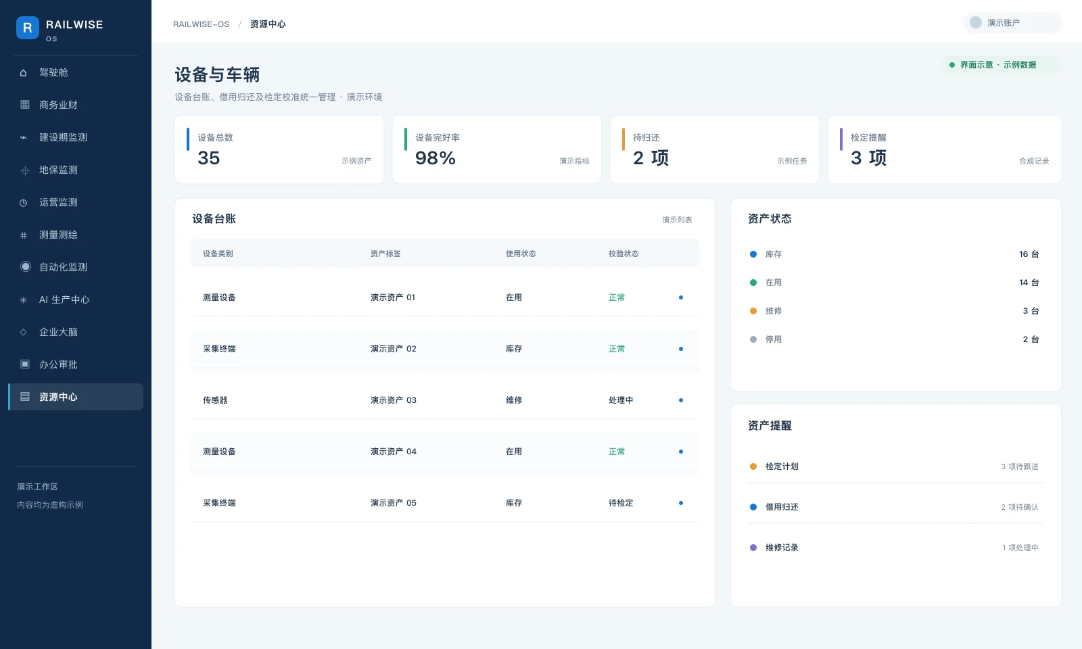This screenshot has height=649, width=1082.
Task: Select 演示资产 02 table cell
Action: [394, 349]
